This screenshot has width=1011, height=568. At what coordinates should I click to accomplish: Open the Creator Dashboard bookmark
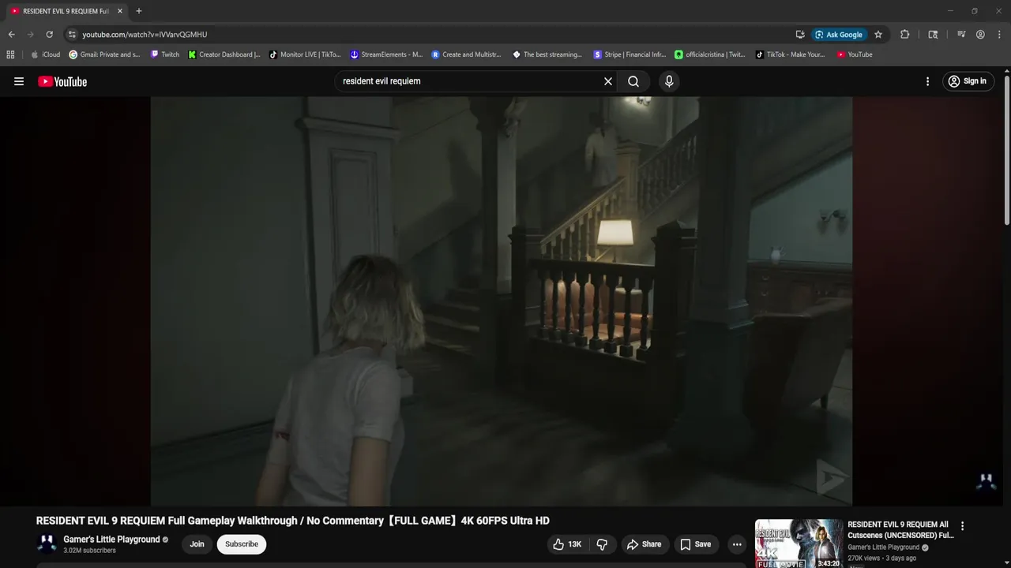[224, 54]
